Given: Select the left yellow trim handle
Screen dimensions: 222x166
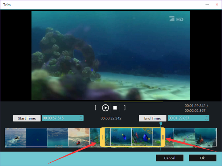Looking at the screenshot, I should (x=102, y=137).
